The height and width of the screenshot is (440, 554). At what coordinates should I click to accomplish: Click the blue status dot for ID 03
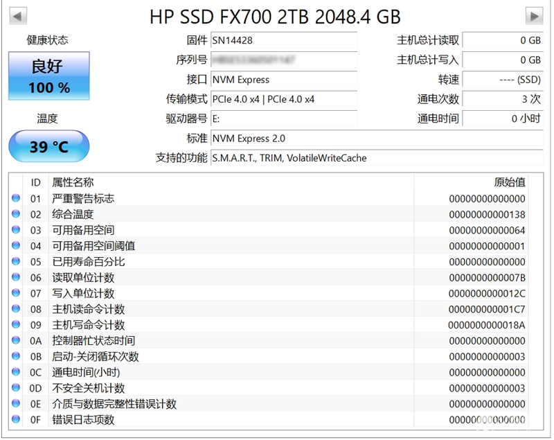[x=16, y=230]
